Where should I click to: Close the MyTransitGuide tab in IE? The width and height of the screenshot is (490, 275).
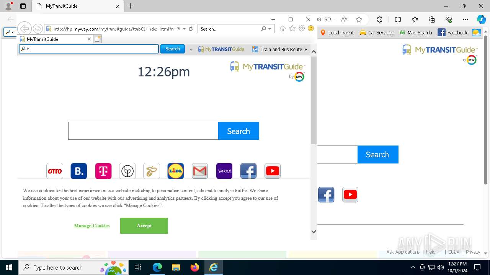[89, 39]
